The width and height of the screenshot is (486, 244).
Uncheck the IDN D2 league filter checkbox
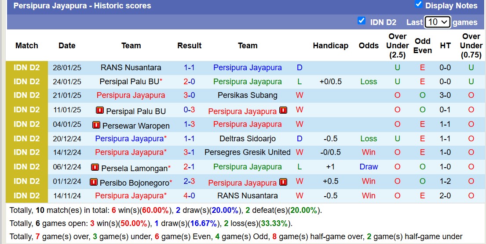click(x=361, y=21)
